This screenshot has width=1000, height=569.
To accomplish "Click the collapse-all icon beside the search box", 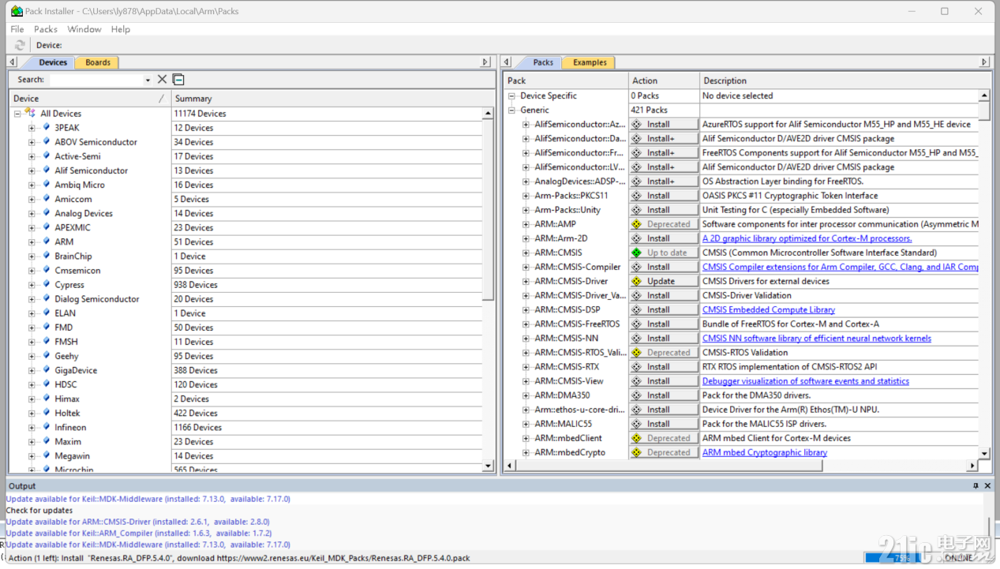I will tap(178, 79).
